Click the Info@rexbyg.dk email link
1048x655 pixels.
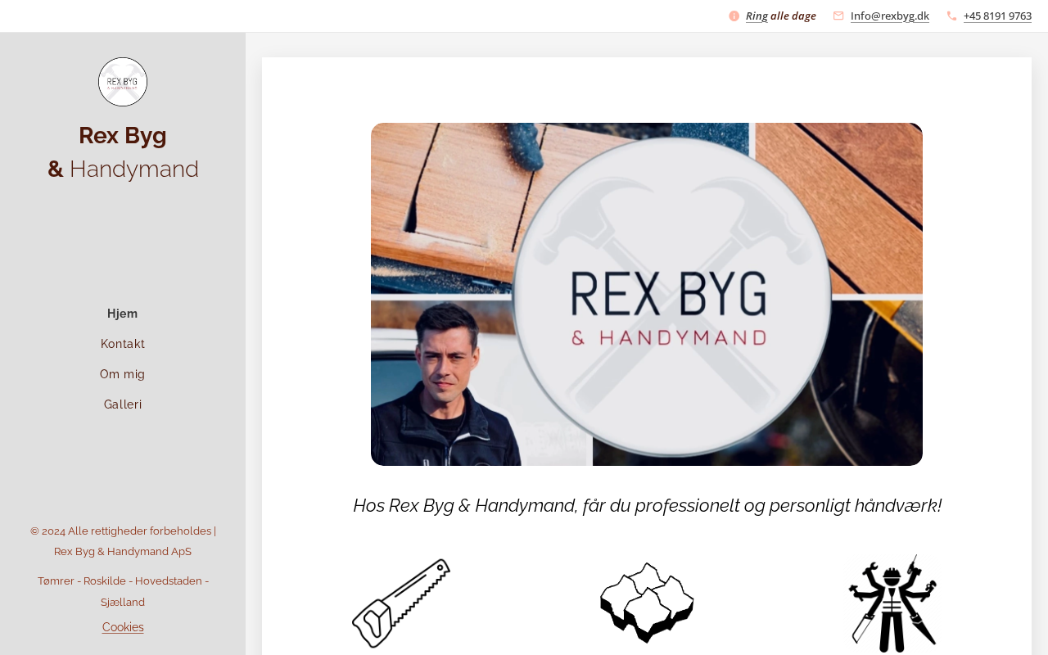890,16
